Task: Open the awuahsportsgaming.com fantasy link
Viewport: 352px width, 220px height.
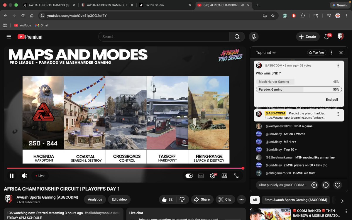Action: [x=295, y=117]
